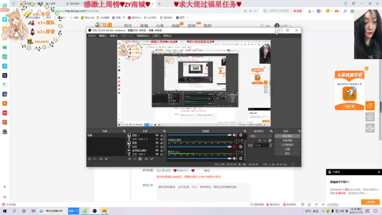Open the 淡出 scene transition dropdown
The height and width of the screenshot is (215, 382).
tap(260, 136)
